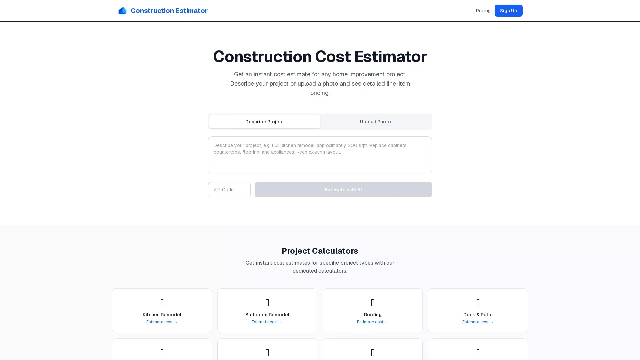The height and width of the screenshot is (360, 640).
Task: Switch to the Upload Photo tab
Action: pos(375,122)
